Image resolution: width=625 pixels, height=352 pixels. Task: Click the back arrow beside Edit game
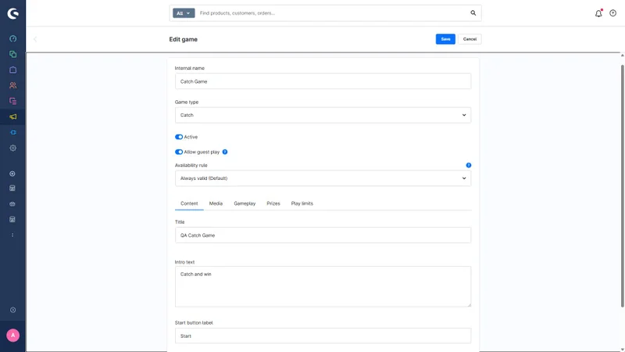35,39
